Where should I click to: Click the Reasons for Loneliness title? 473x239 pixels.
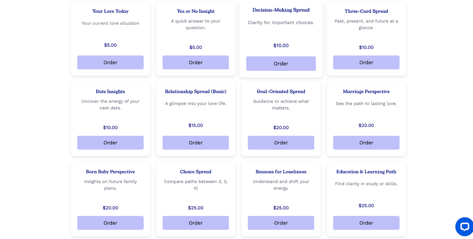click(281, 172)
